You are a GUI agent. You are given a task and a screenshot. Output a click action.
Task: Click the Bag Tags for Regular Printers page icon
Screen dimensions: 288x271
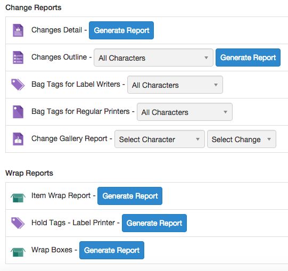click(18, 112)
